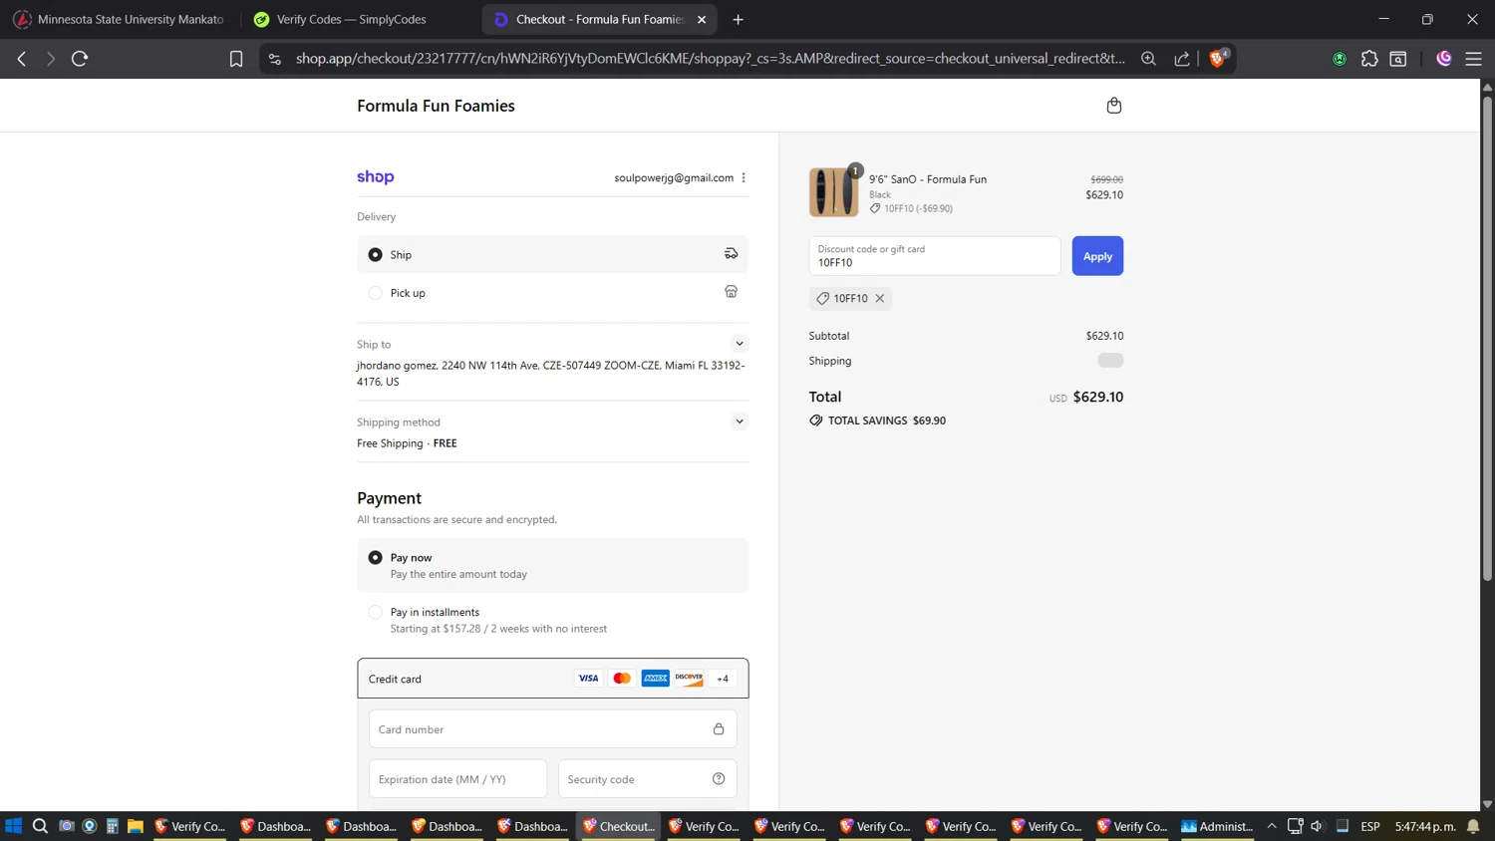This screenshot has height=841, width=1495.
Task: Open Formula Fun Foamies store link
Action: click(436, 106)
